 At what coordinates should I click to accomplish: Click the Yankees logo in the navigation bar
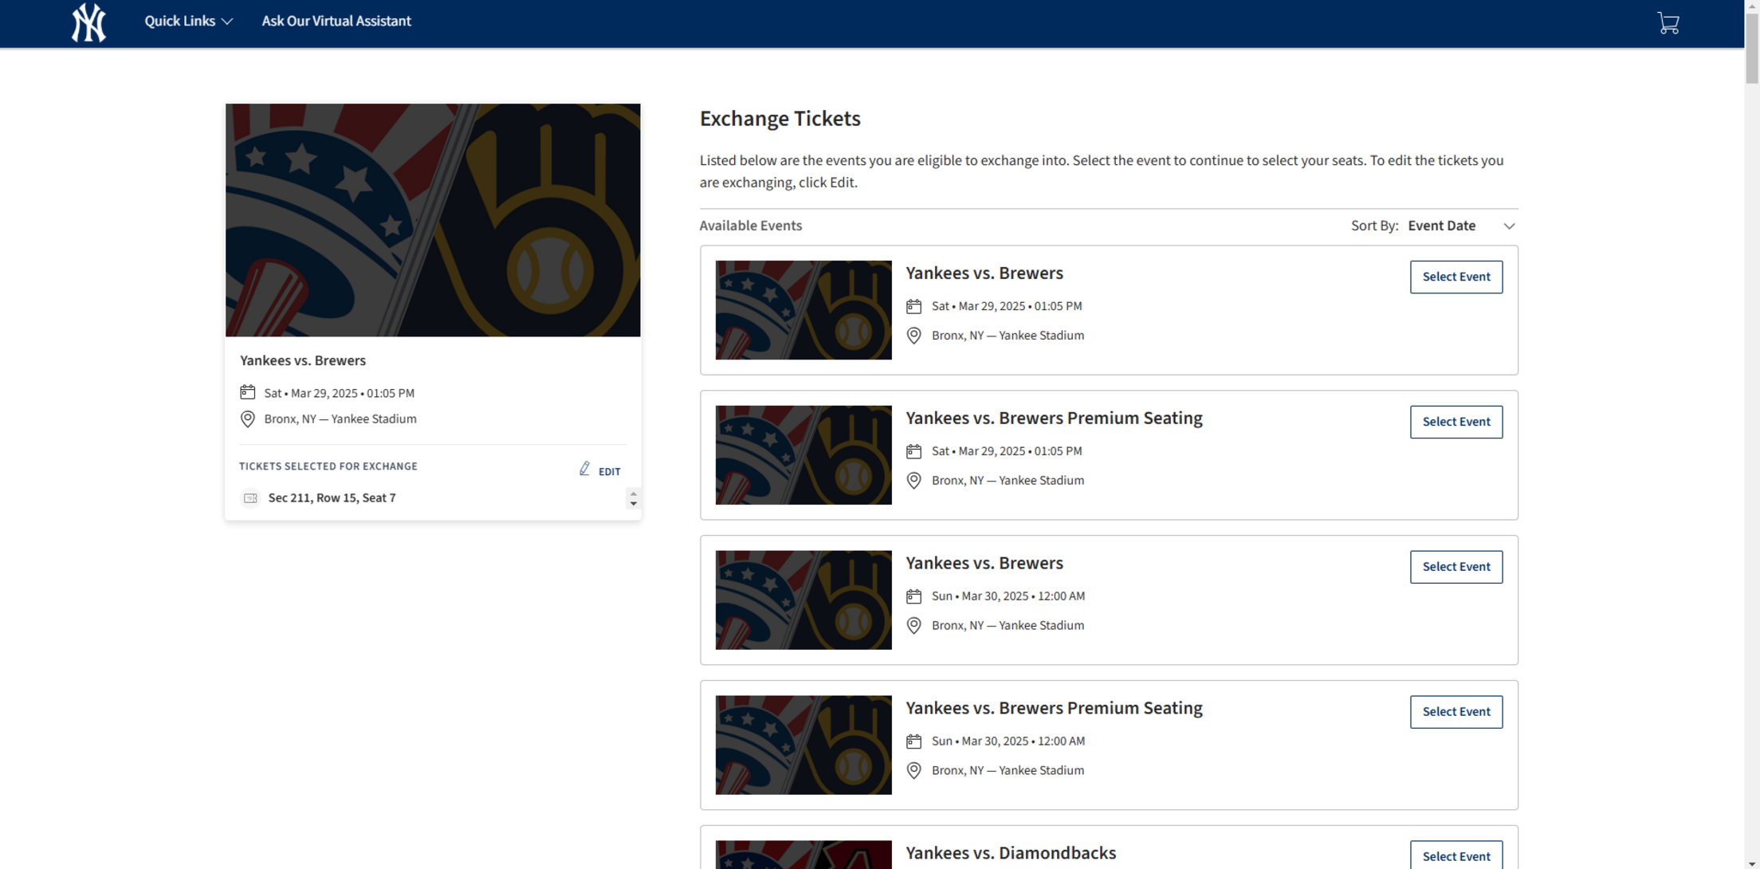(88, 22)
